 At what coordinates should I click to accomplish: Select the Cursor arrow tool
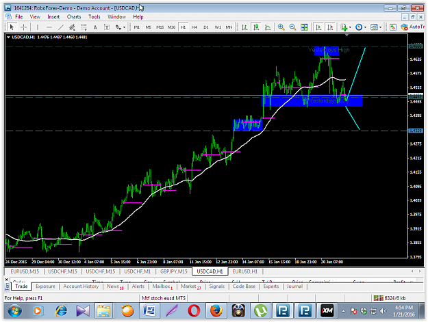[x=12, y=27]
